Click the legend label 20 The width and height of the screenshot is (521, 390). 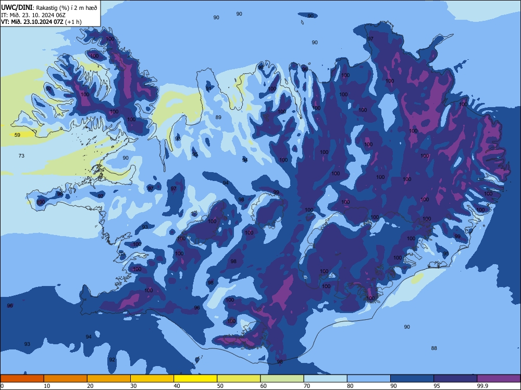click(90, 386)
